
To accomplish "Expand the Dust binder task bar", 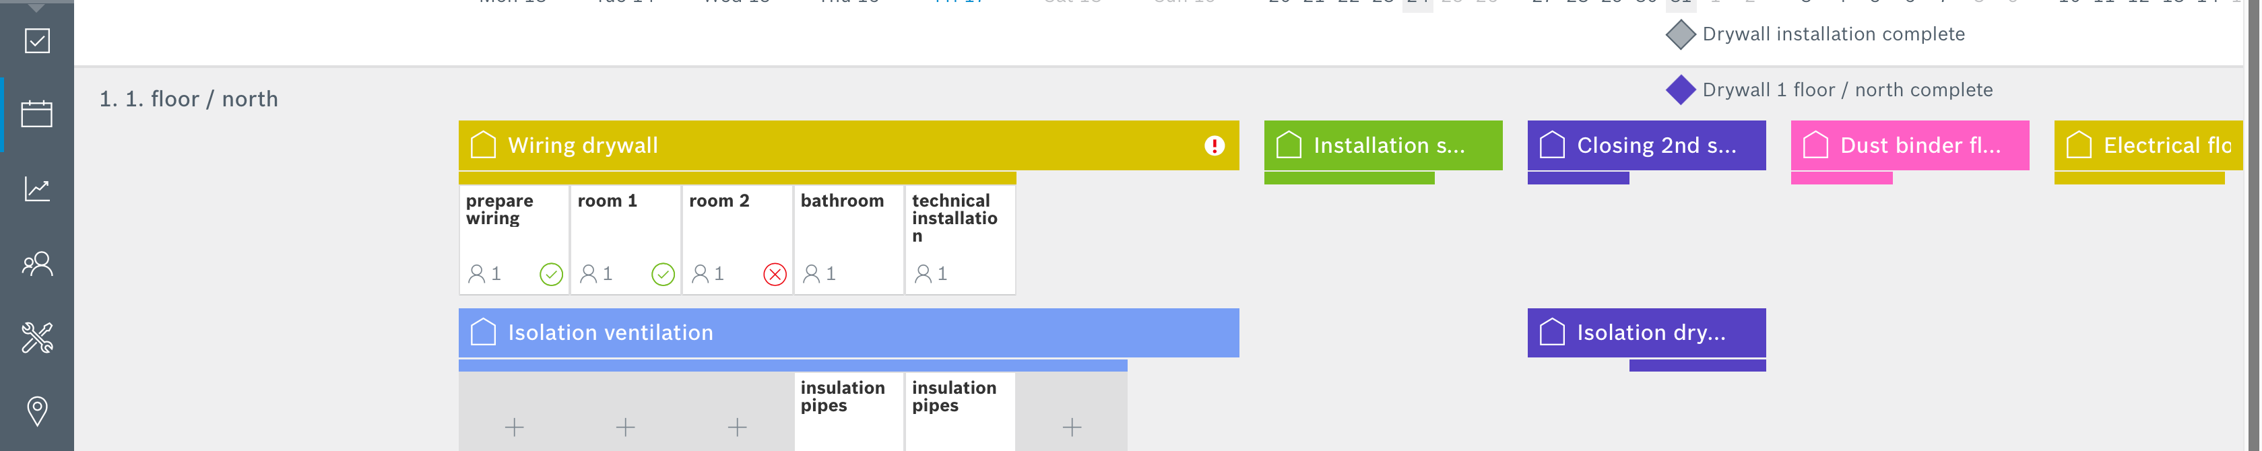I will [x=1910, y=145].
